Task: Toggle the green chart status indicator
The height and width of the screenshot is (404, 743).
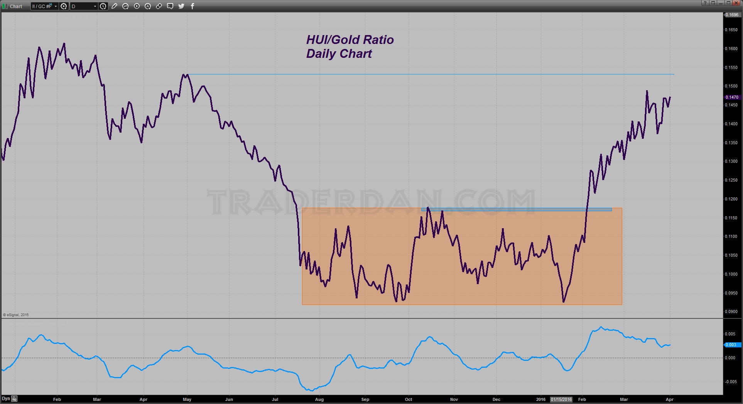Action: click(x=5, y=6)
